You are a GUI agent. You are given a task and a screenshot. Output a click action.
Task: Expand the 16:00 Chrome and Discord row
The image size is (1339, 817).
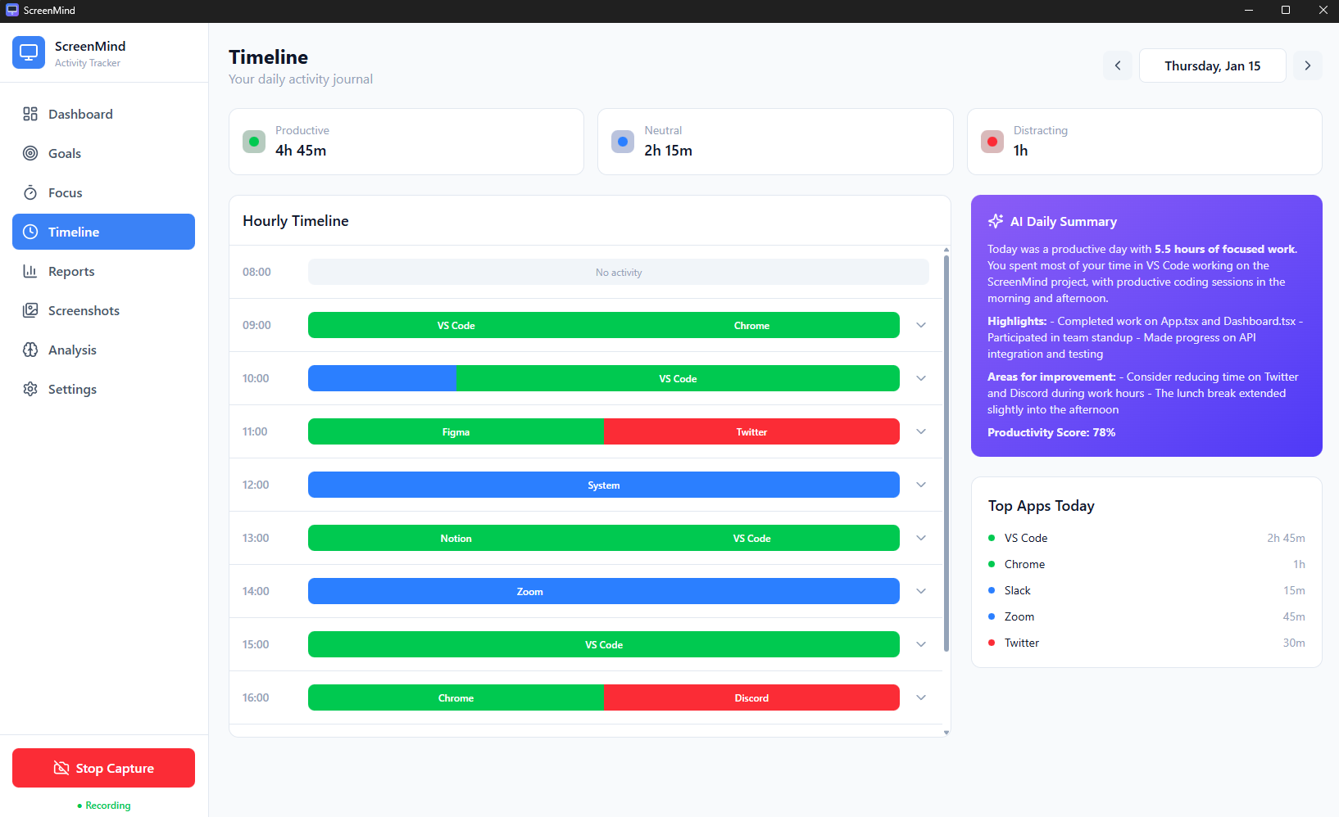[921, 697]
